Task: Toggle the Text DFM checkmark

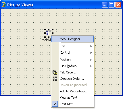Action: click(55, 104)
